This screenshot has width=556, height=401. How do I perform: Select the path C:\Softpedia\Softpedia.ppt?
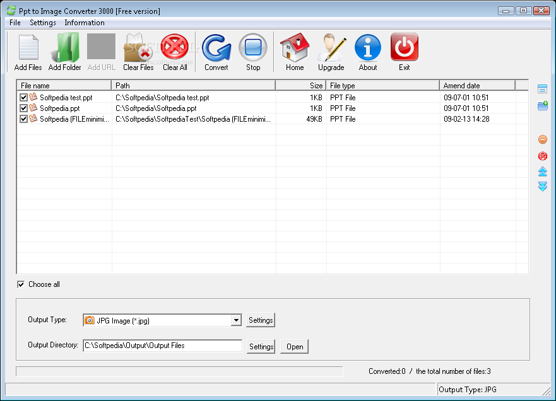[x=156, y=108]
